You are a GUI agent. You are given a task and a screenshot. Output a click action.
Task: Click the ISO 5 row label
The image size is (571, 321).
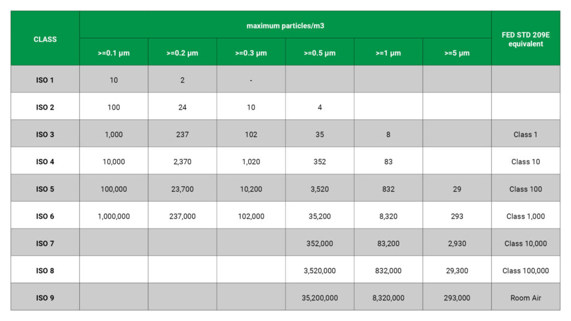coord(45,188)
